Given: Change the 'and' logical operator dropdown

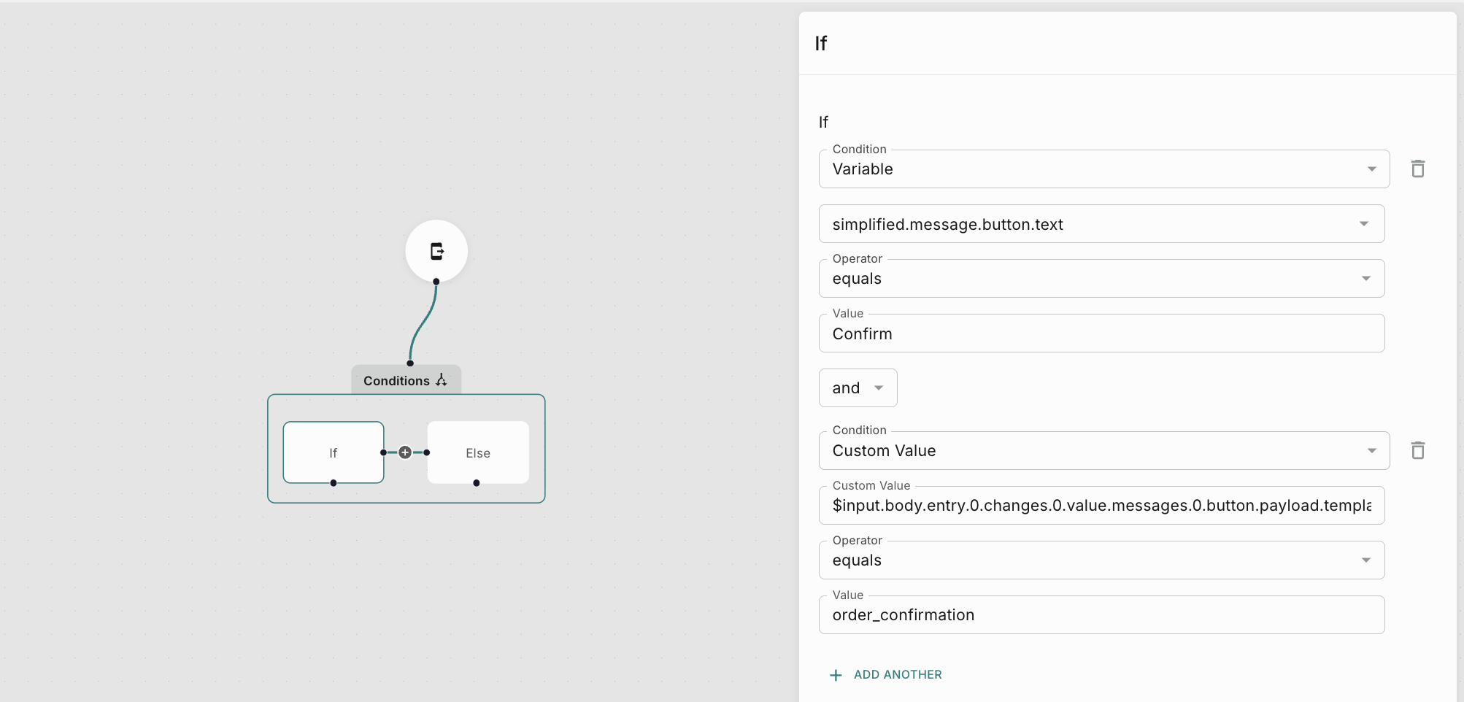Looking at the screenshot, I should point(858,388).
